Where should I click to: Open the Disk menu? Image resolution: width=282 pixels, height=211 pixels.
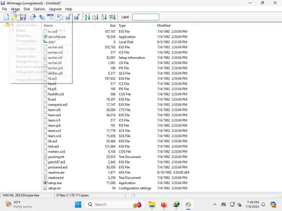[27, 9]
